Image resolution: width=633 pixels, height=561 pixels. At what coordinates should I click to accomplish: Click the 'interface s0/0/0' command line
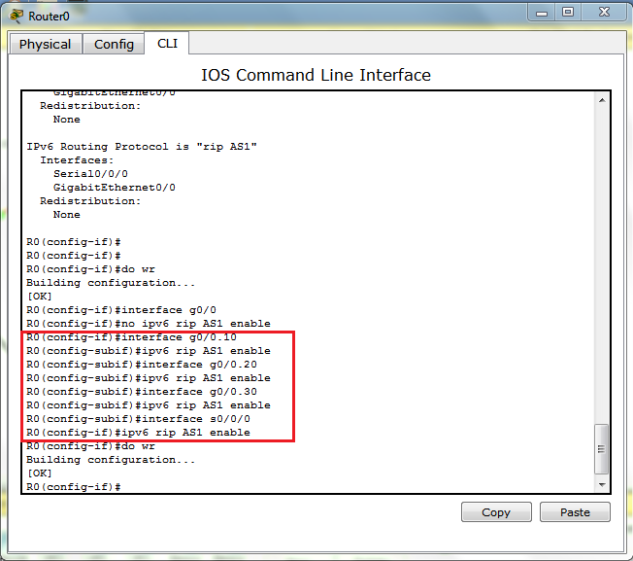[138, 419]
